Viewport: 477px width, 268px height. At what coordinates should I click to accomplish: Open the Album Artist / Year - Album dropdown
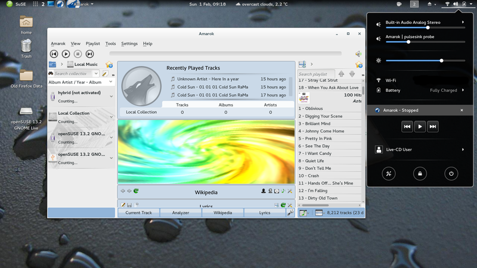click(81, 82)
